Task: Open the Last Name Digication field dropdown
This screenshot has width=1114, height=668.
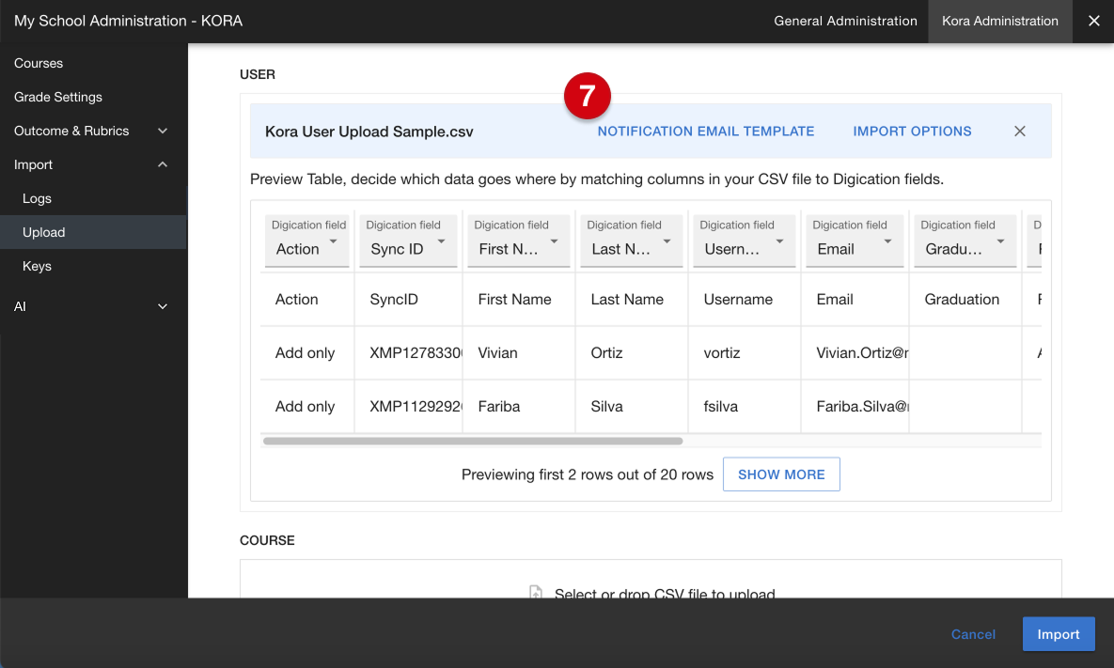Action: coord(631,240)
